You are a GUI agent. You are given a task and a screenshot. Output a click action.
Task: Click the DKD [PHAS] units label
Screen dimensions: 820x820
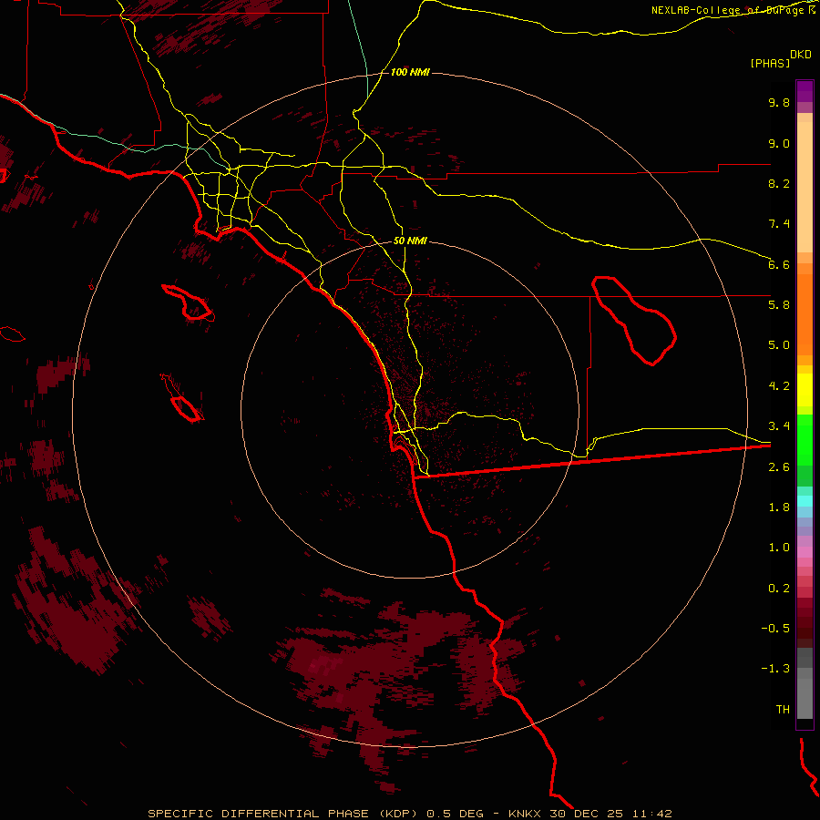pos(780,58)
